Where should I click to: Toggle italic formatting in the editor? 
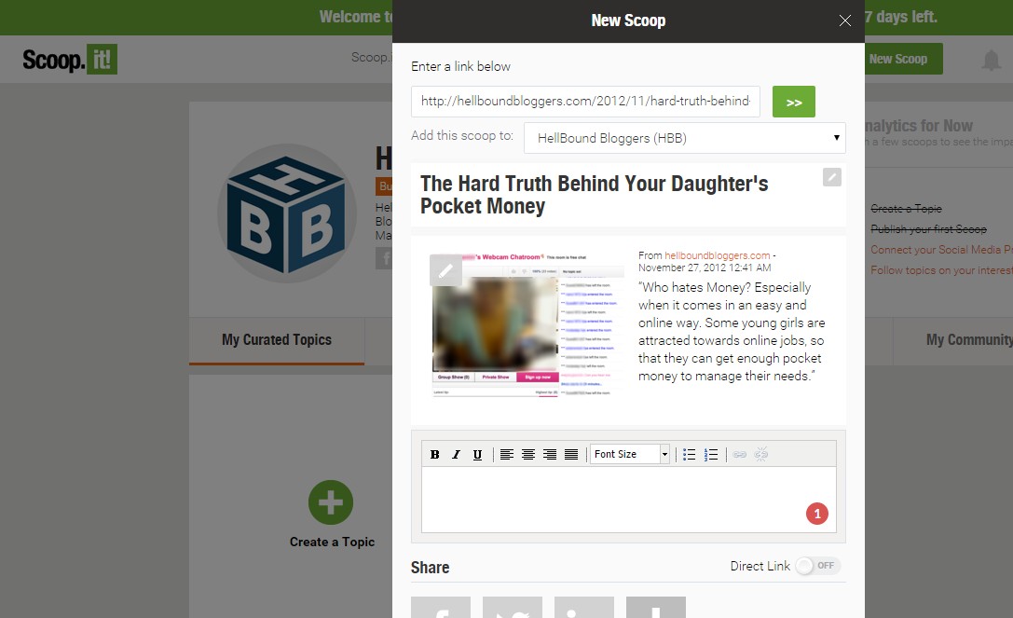click(x=456, y=455)
